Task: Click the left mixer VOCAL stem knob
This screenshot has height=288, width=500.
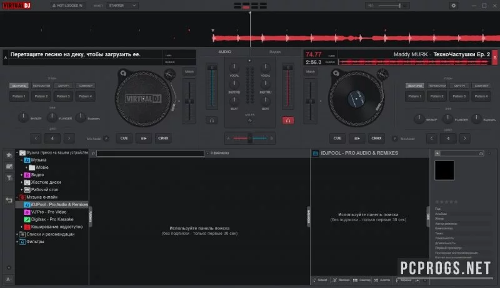Action: (x=234, y=67)
